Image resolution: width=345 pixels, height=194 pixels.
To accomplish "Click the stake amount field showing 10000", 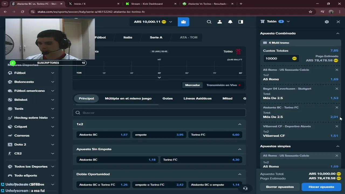I will point(281,58).
